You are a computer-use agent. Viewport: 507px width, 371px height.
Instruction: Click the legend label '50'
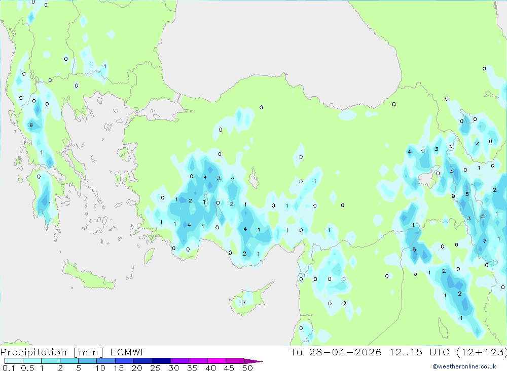tap(247, 368)
